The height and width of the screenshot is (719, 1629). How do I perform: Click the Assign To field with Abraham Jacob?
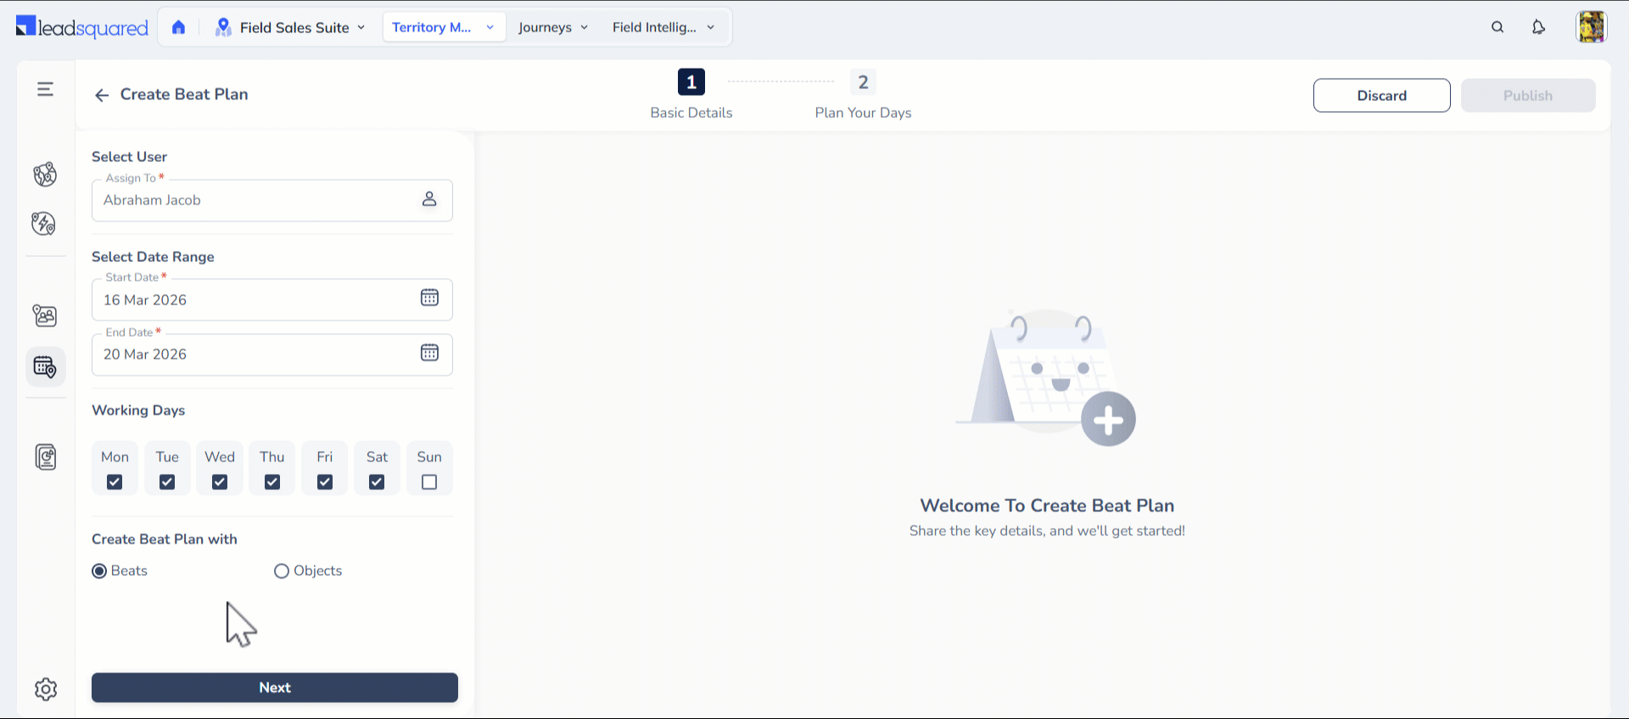272,200
